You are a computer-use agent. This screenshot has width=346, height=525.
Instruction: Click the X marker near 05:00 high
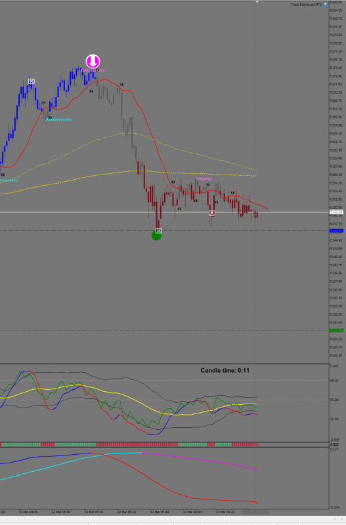click(x=31, y=81)
